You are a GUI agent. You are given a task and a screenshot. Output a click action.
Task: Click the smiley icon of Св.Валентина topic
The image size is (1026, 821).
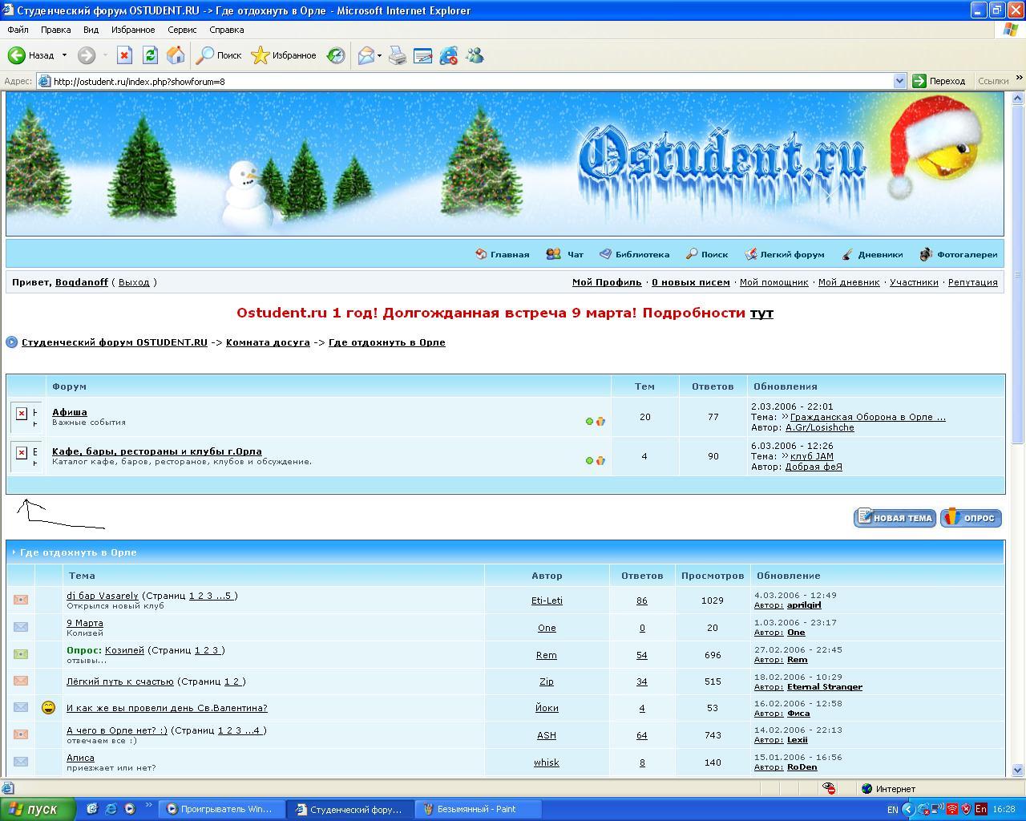coord(48,708)
